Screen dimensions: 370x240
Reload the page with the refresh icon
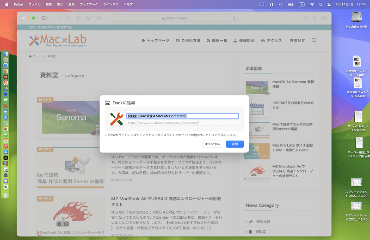[234, 18]
